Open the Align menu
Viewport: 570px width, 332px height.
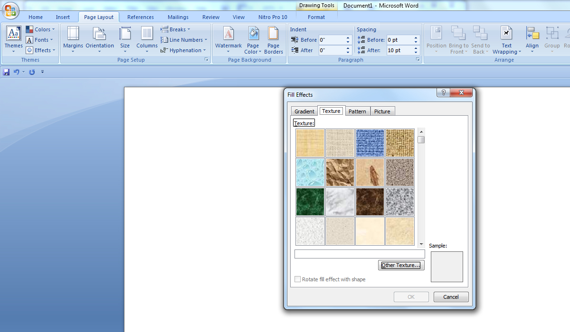532,40
